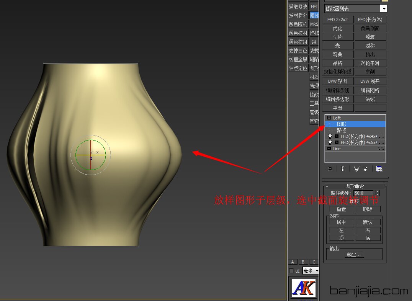Remove modifier with trash can icon

(366, 169)
